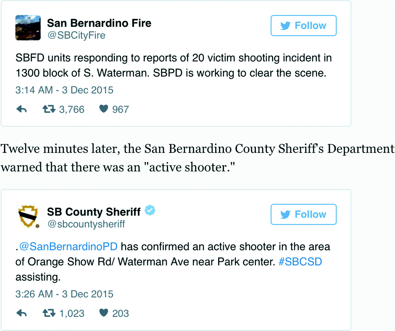Follow San Bernardino Fire account
The image size is (395, 331).
(303, 26)
